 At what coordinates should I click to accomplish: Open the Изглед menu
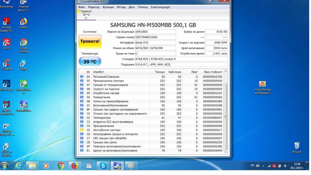click(121, 7)
